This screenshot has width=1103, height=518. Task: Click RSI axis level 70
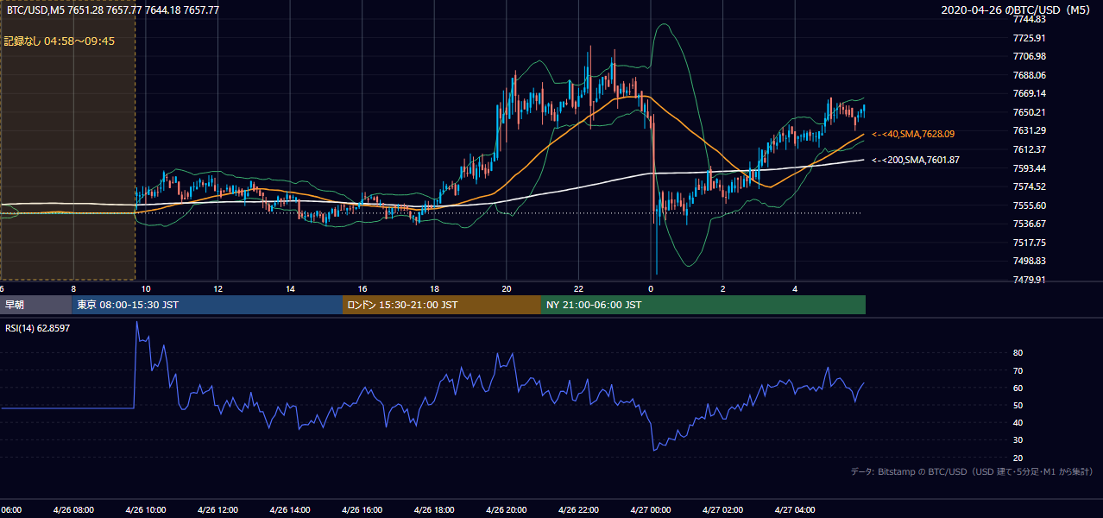coord(1018,370)
